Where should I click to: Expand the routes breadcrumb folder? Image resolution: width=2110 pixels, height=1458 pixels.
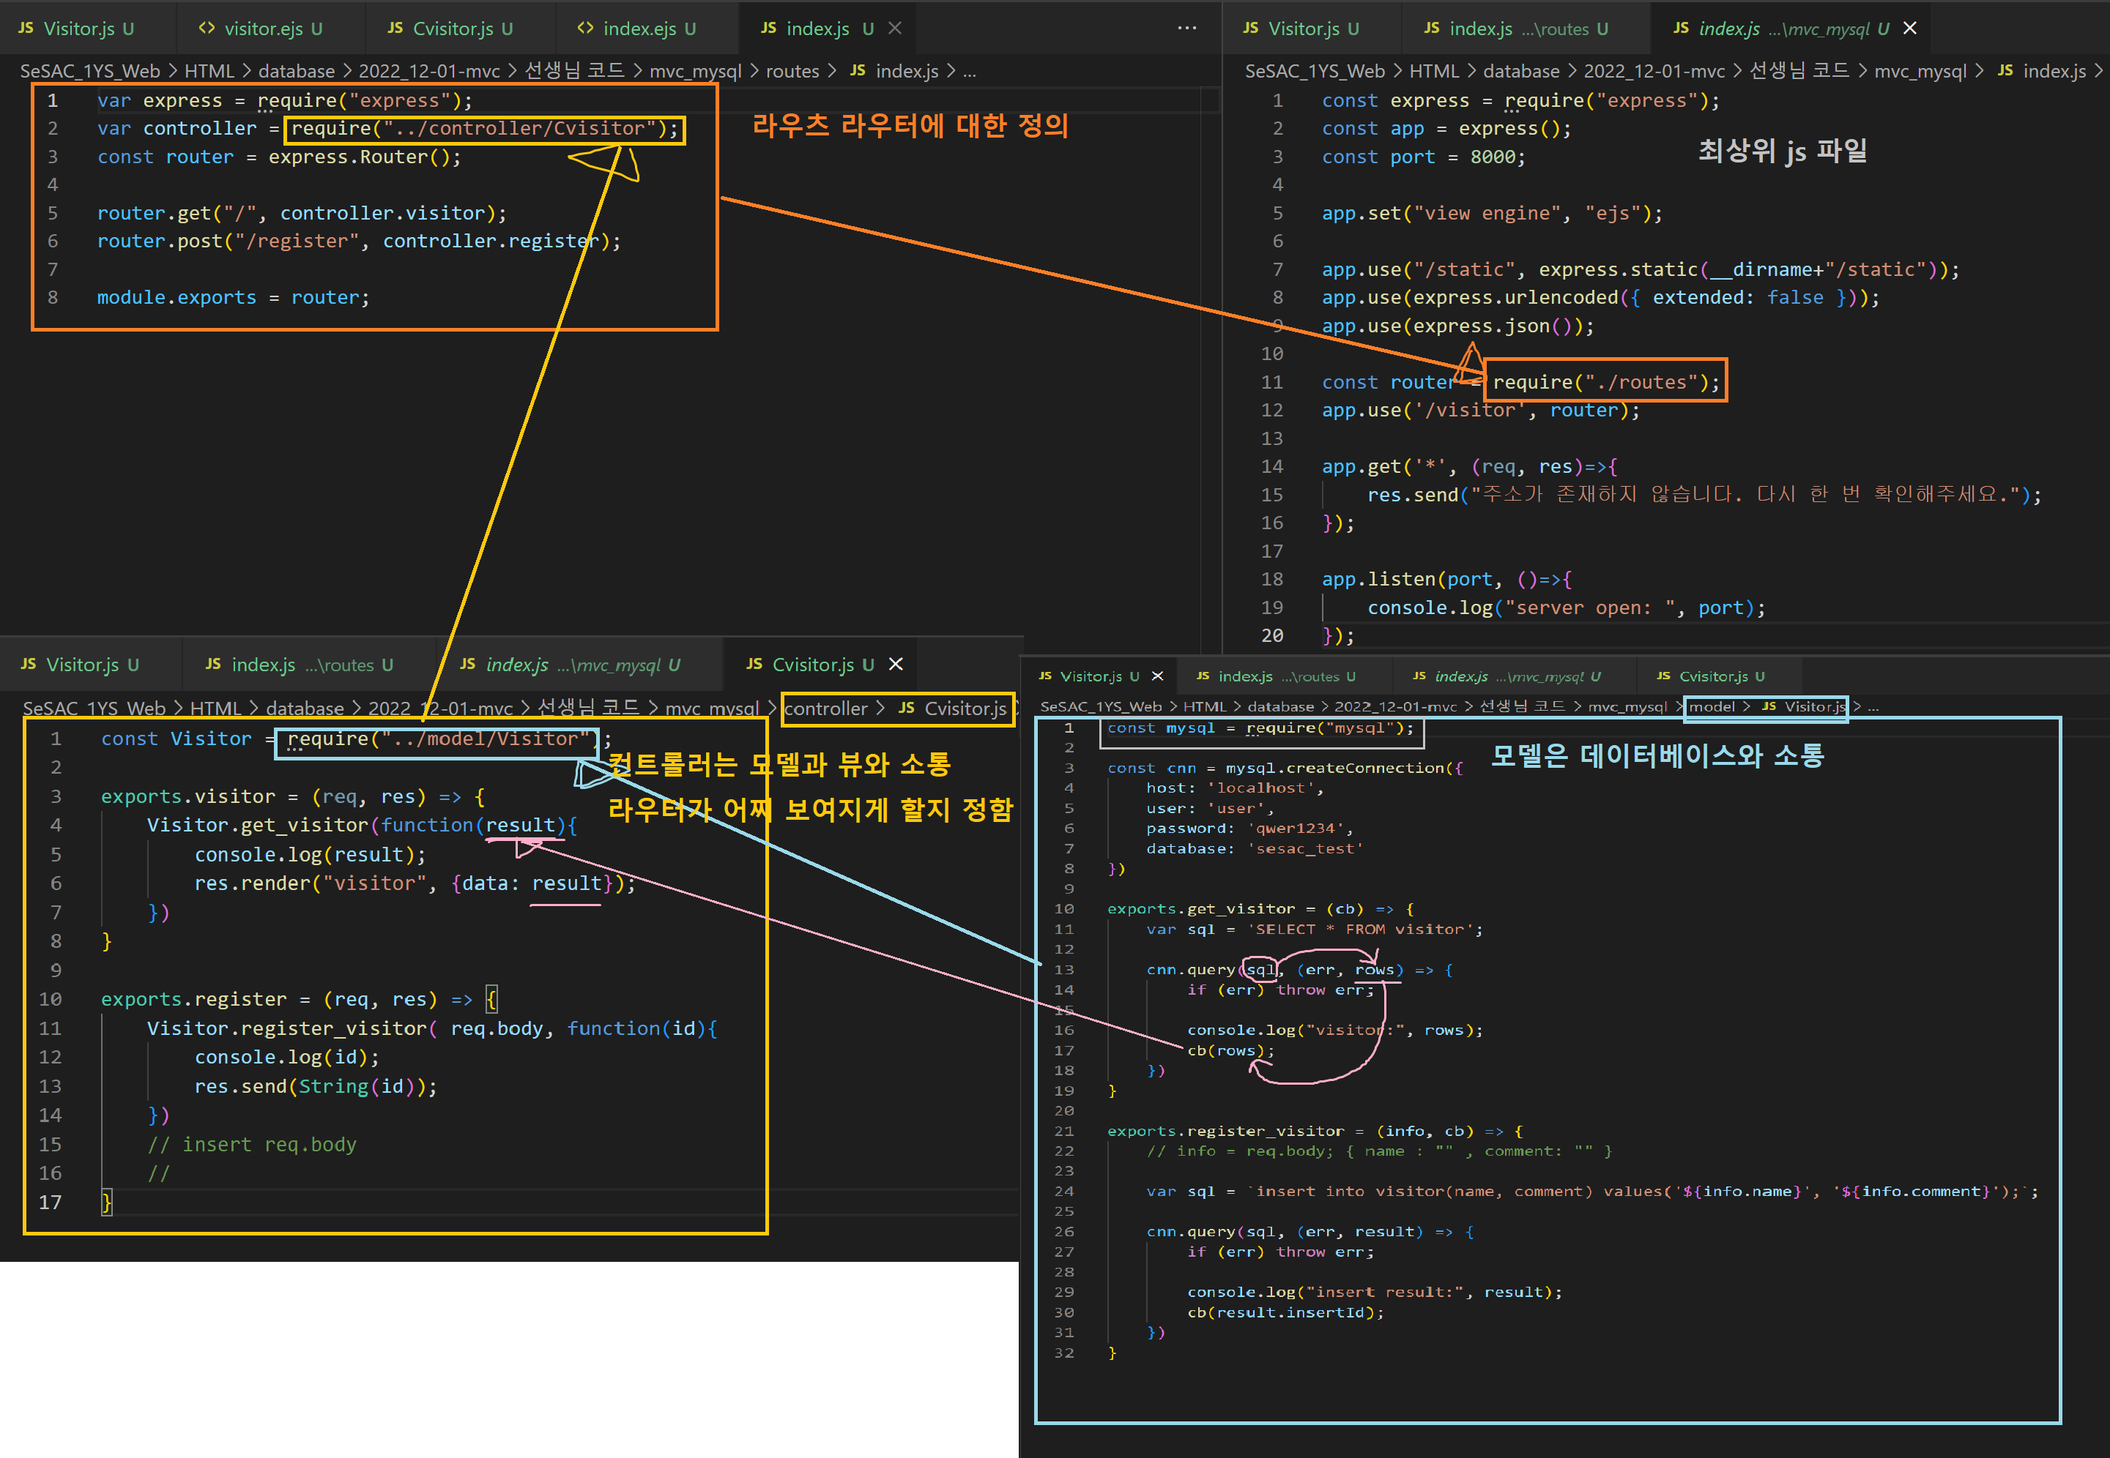pyautogui.click(x=792, y=71)
